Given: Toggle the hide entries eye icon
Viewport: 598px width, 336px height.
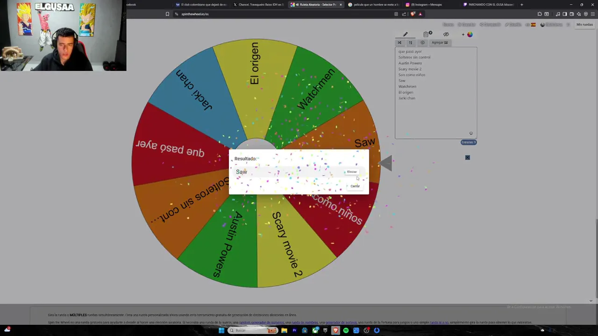Looking at the screenshot, I should 446,34.
